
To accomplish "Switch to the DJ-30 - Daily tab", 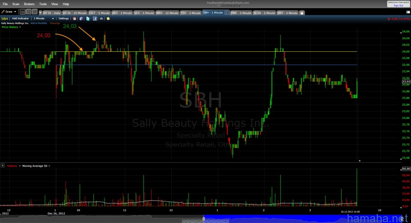I will 52,13.
